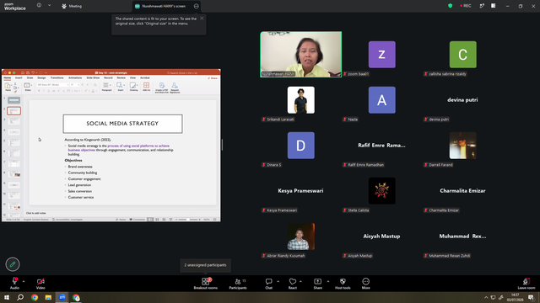Image resolution: width=540 pixels, height=303 pixels.
Task: Open the Windows notification center
Action: (x=531, y=297)
